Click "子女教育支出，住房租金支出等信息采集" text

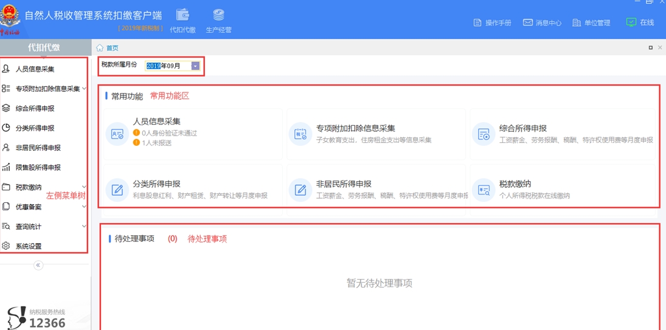374,140
